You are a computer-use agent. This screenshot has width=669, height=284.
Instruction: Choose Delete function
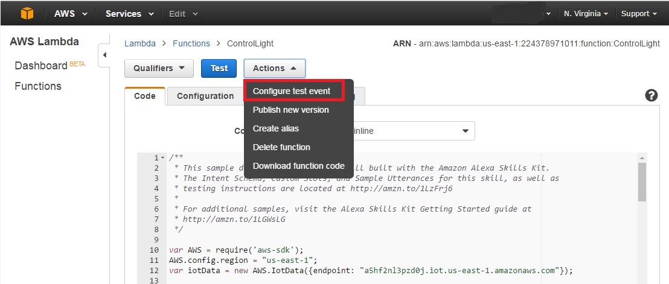(x=281, y=147)
